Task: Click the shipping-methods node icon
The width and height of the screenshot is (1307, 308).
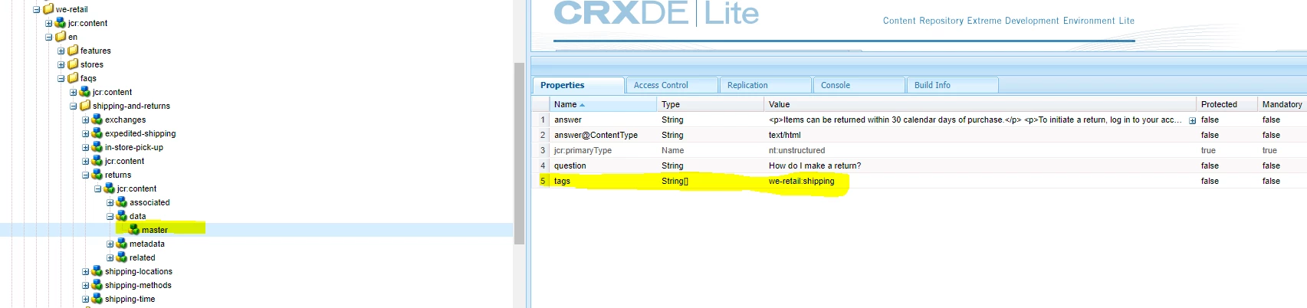Action: 97,285
